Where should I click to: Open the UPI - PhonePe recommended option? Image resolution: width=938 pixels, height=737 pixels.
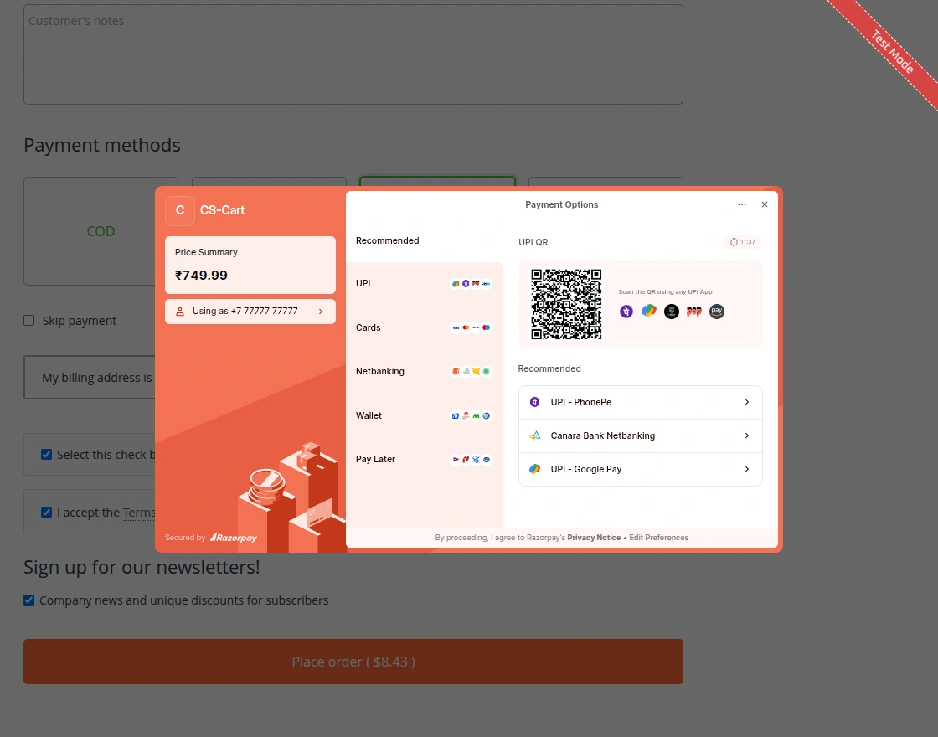tap(640, 402)
